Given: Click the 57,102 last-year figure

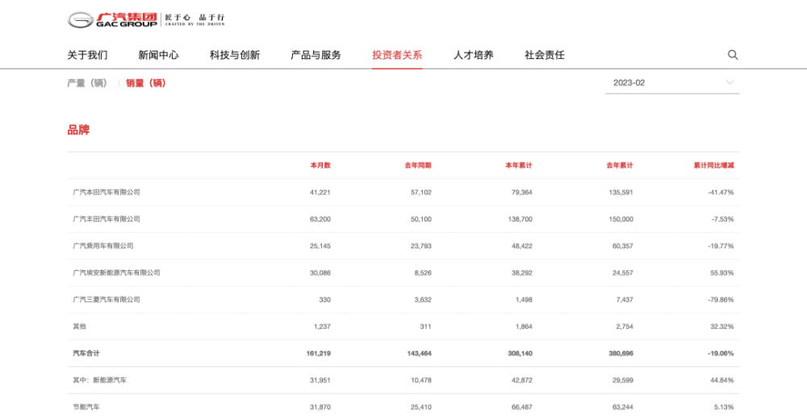Looking at the screenshot, I should [x=421, y=192].
